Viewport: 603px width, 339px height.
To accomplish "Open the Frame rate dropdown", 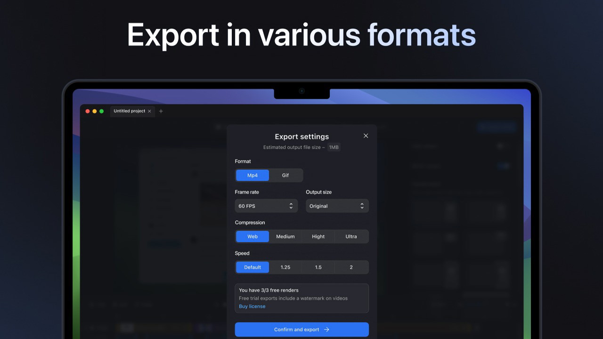I will point(266,206).
